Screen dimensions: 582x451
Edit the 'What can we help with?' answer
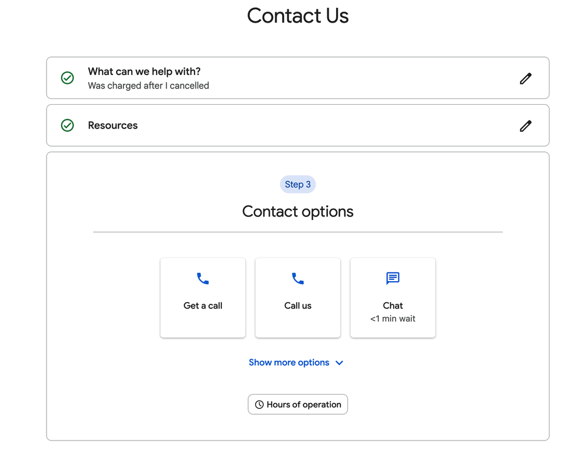pyautogui.click(x=525, y=78)
